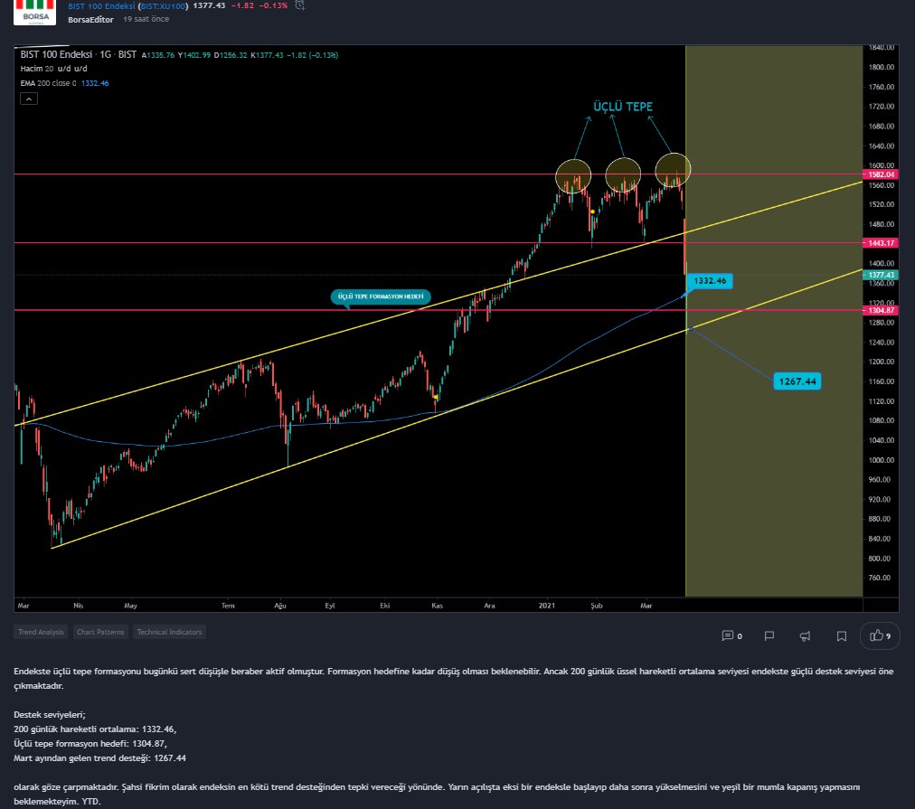
Task: Click the 1304.87 red price label
Action: point(881,310)
